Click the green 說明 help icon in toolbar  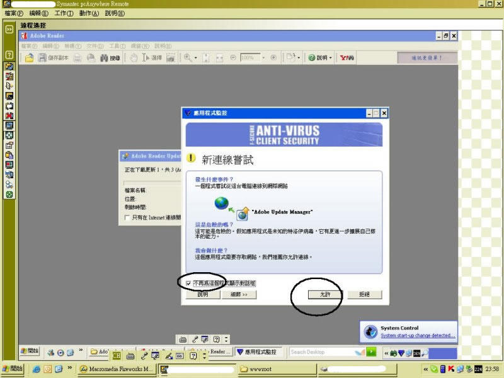coord(311,58)
